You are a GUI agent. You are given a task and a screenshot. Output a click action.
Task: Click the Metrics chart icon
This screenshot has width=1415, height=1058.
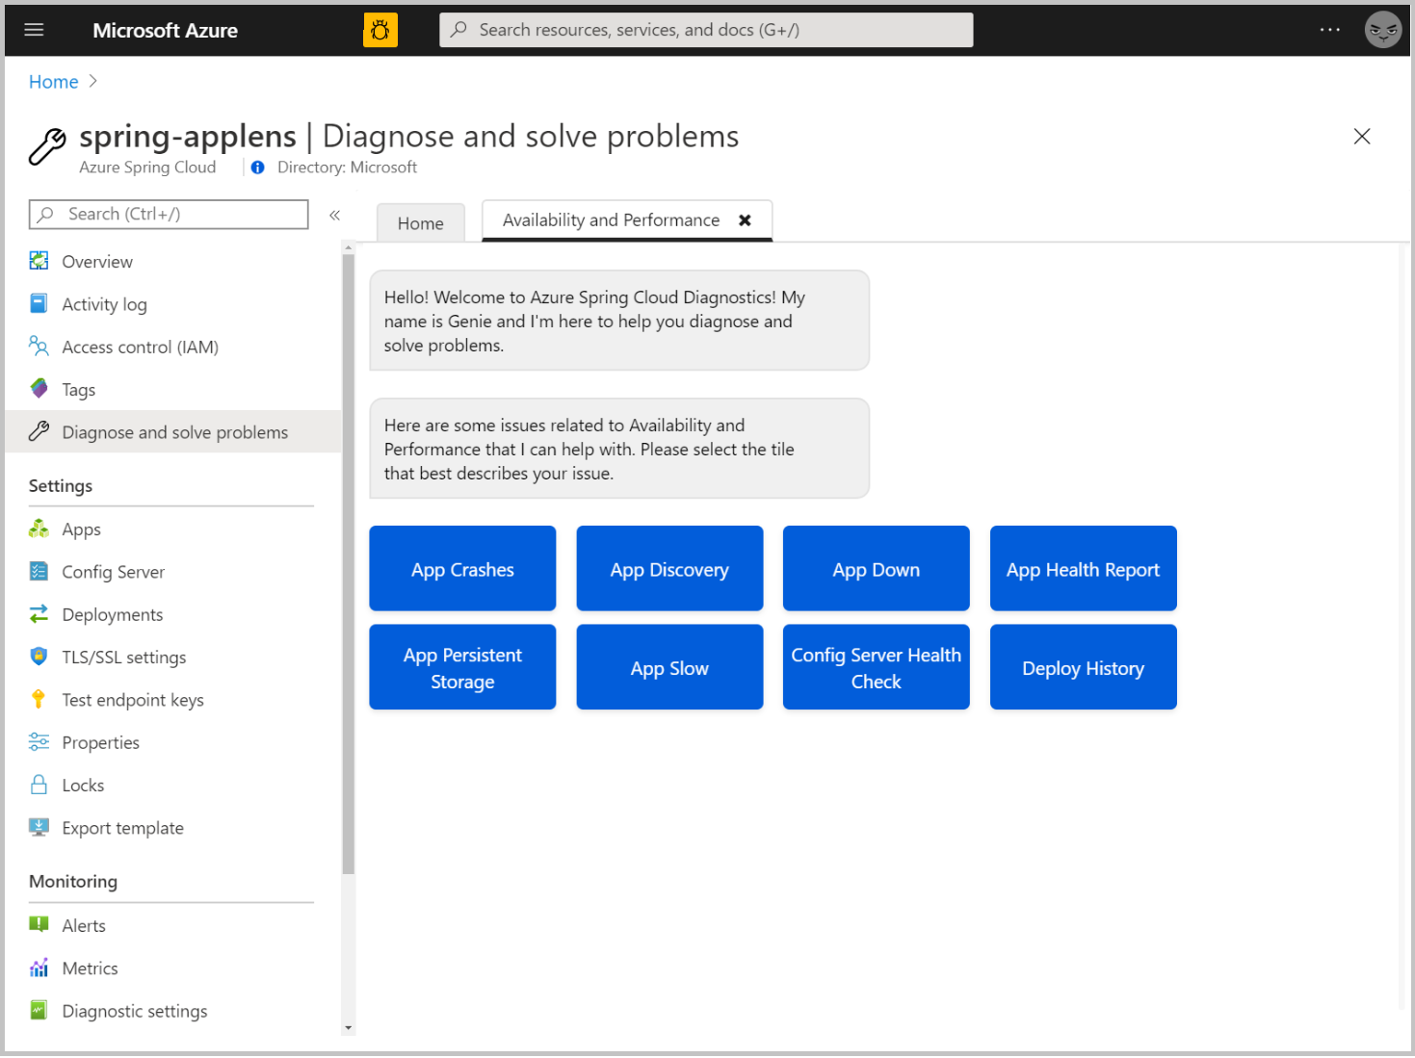point(39,968)
